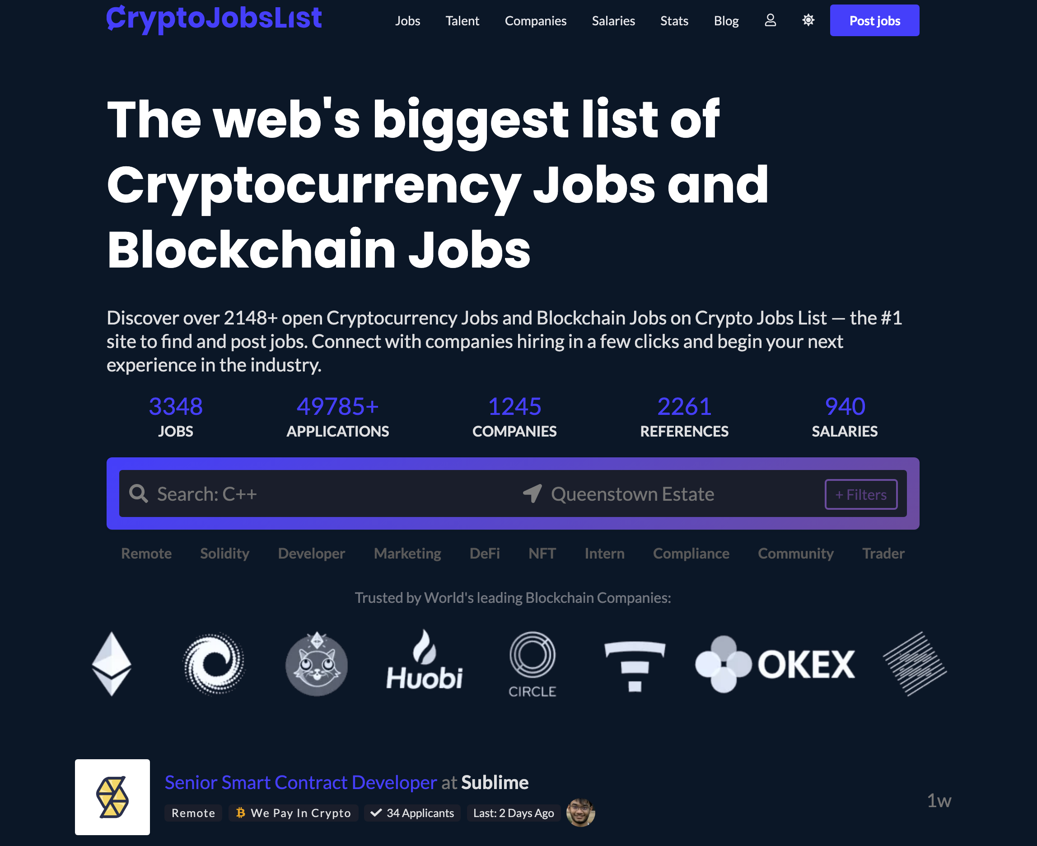Click the Huobi company logo
1037x846 pixels.
[424, 661]
